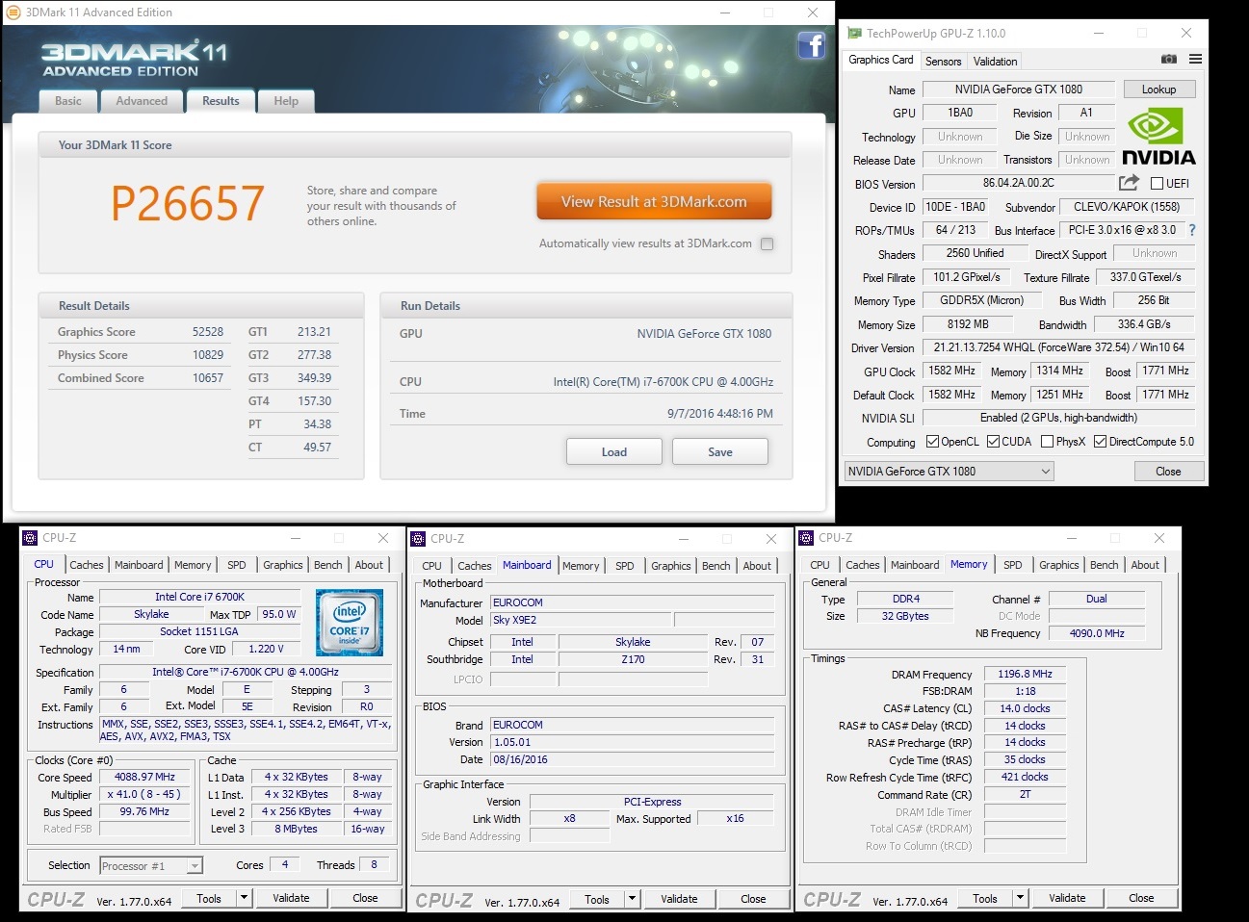Open the GPU-Z hamburger menu
Image resolution: width=1249 pixels, height=922 pixels.
1195,60
